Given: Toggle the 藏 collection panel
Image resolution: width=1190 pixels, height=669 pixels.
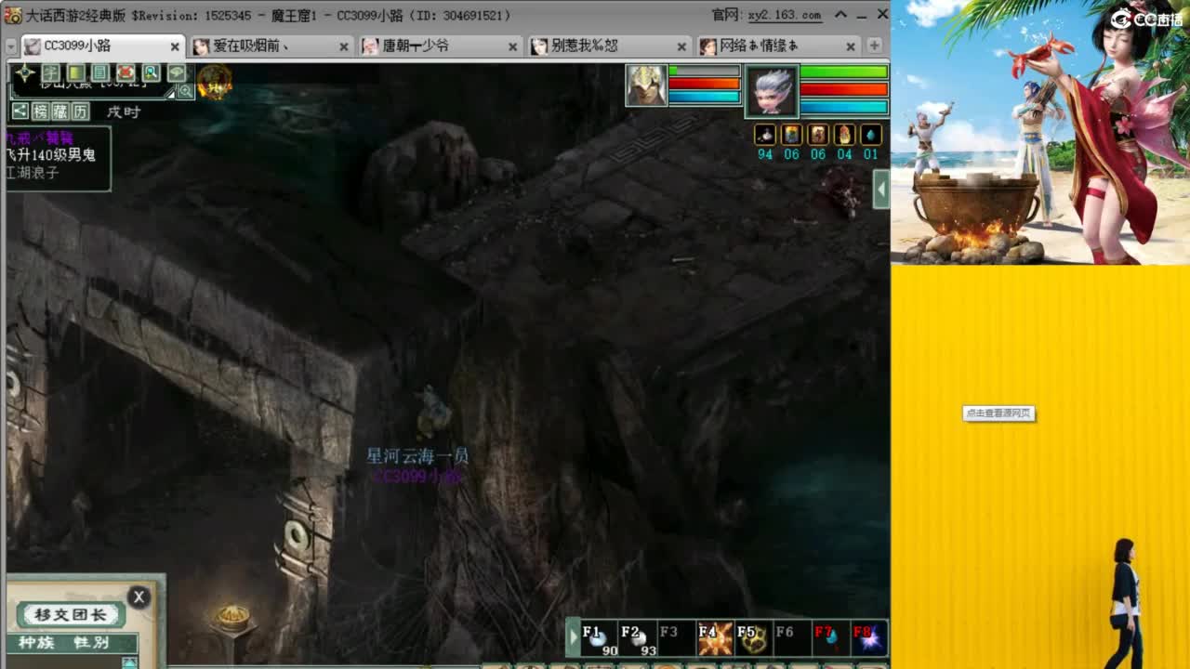Looking at the screenshot, I should click(59, 111).
